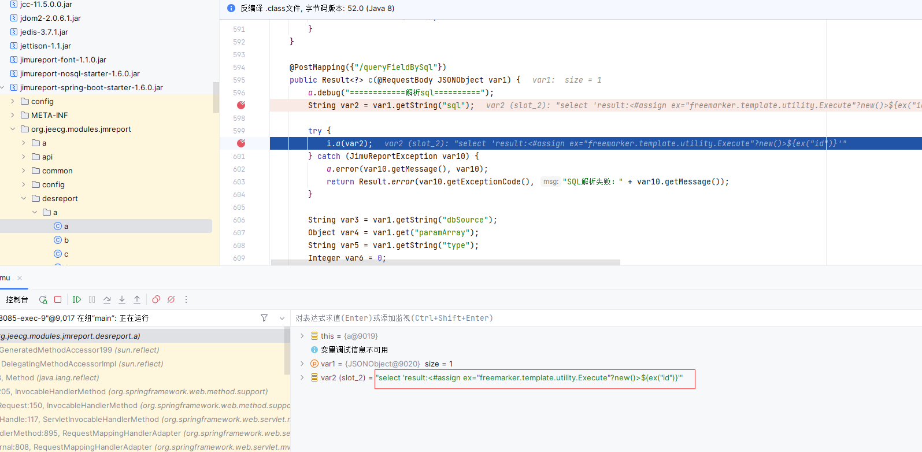The width and height of the screenshot is (922, 452).
Task: Expand the var2 (slot_2) variable
Action: [x=302, y=377]
